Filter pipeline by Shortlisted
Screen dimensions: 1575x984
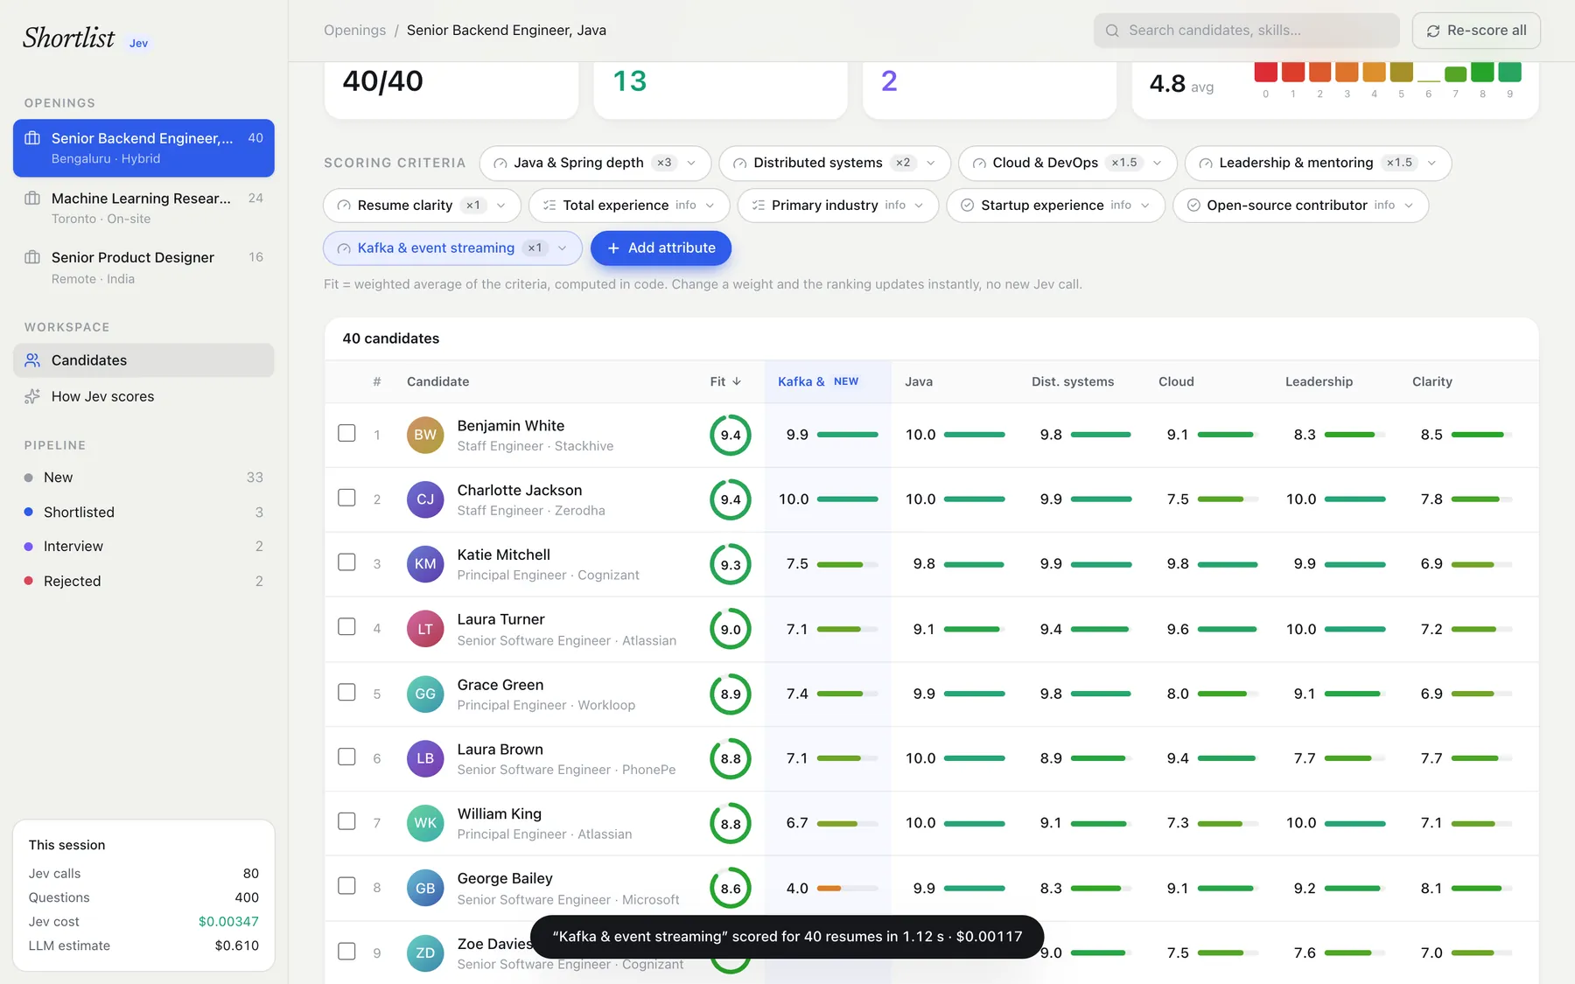click(143, 512)
